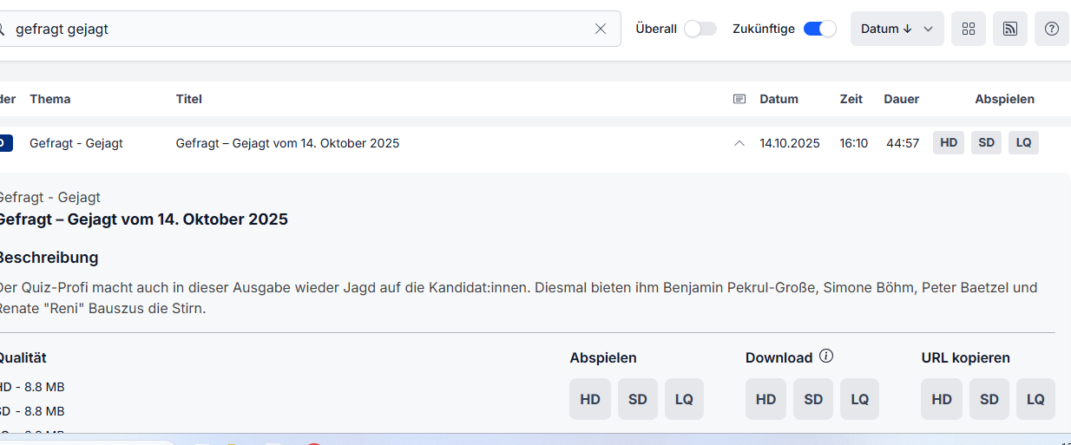
Task: Sort by the Titel column header
Action: [188, 99]
